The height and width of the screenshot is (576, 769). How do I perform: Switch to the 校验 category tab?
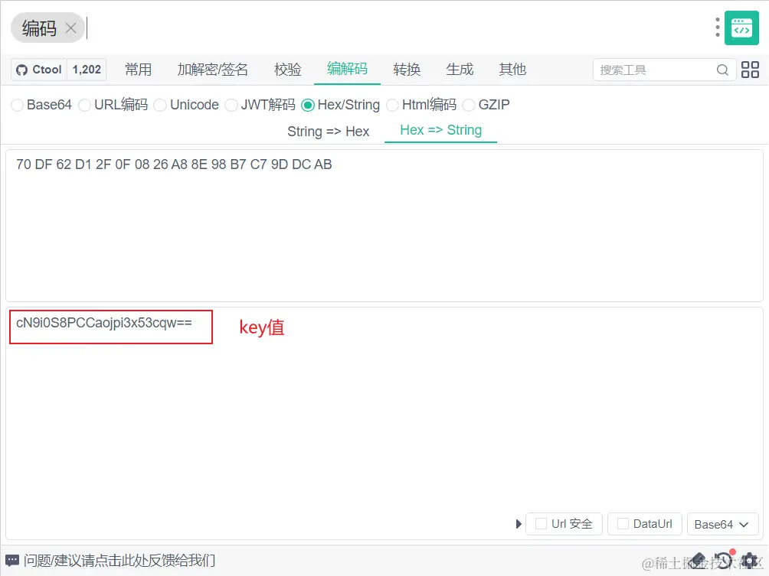click(287, 70)
